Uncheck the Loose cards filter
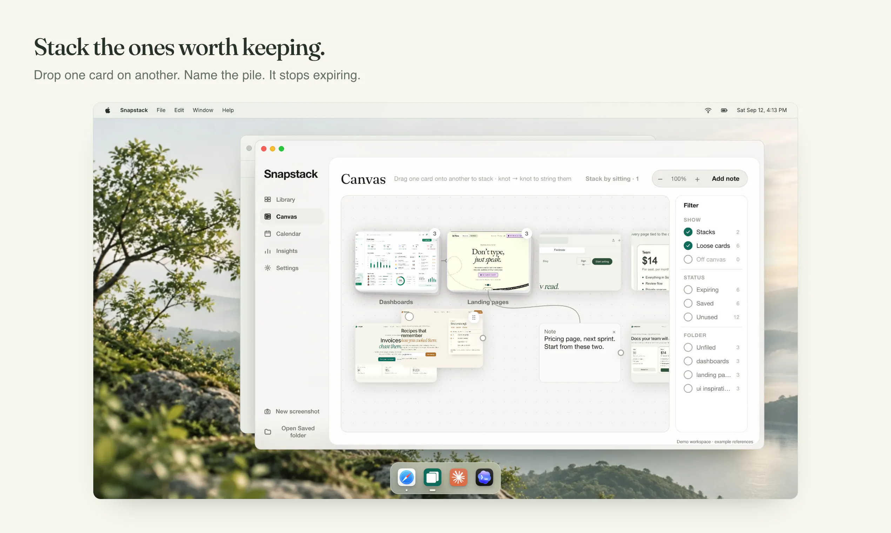Image resolution: width=891 pixels, height=533 pixels. [x=688, y=246]
